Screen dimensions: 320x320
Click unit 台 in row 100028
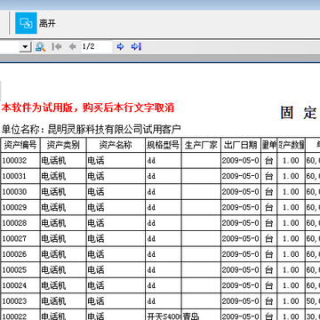268,223
